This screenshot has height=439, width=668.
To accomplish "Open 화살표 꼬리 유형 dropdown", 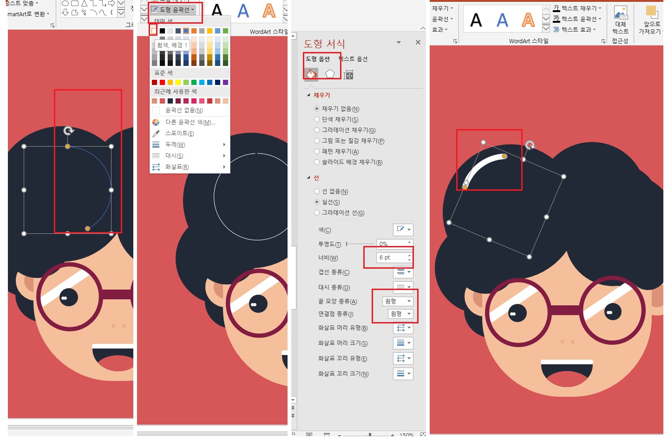I will coord(403,358).
